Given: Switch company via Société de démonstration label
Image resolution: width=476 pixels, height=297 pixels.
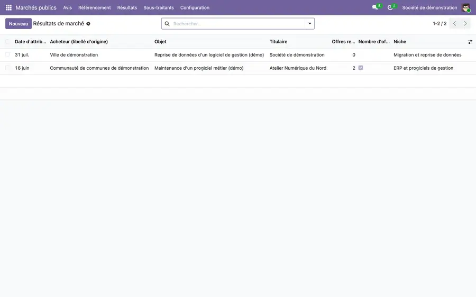Looking at the screenshot, I should coord(429,7).
